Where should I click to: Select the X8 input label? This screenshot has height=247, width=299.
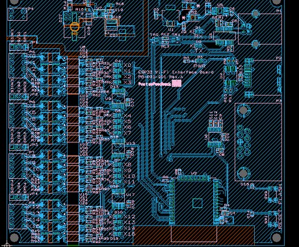[x=127, y=164]
